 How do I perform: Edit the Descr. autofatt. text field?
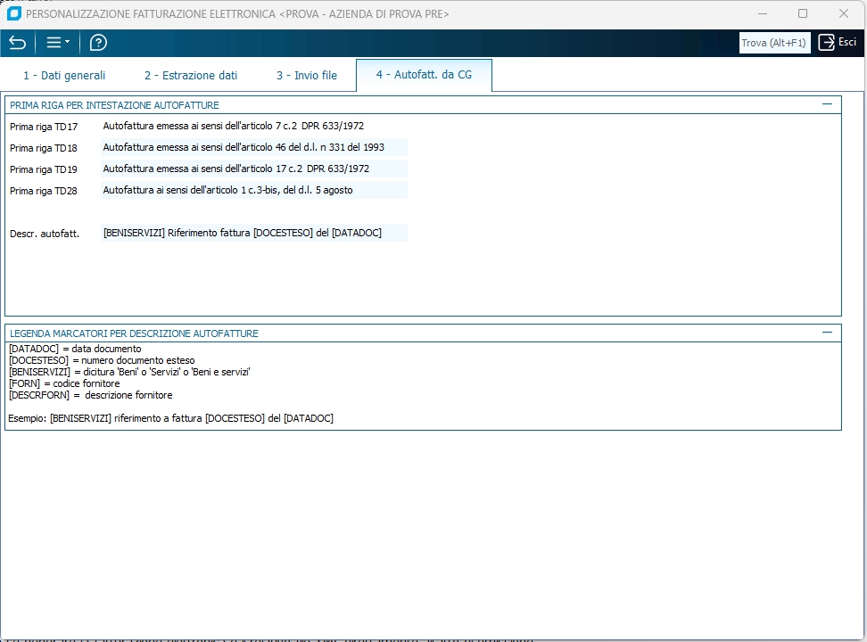click(x=254, y=233)
